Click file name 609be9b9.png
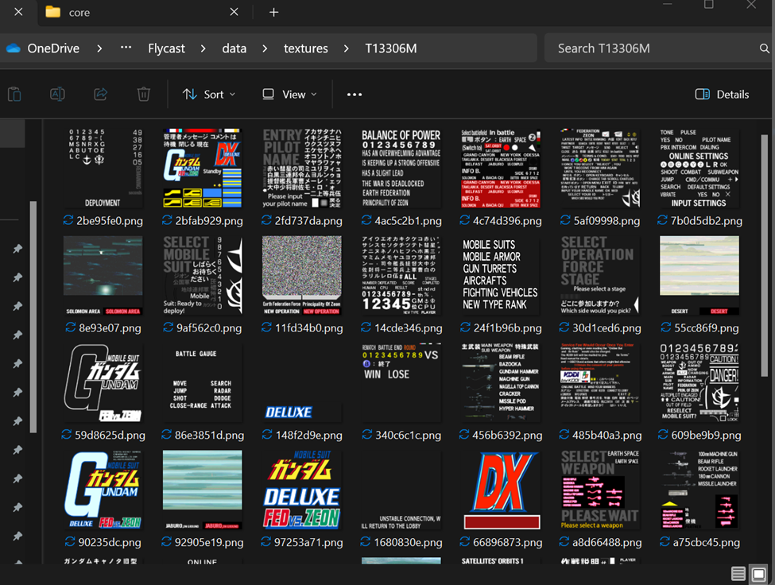This screenshot has height=585, width=775. pyautogui.click(x=707, y=436)
